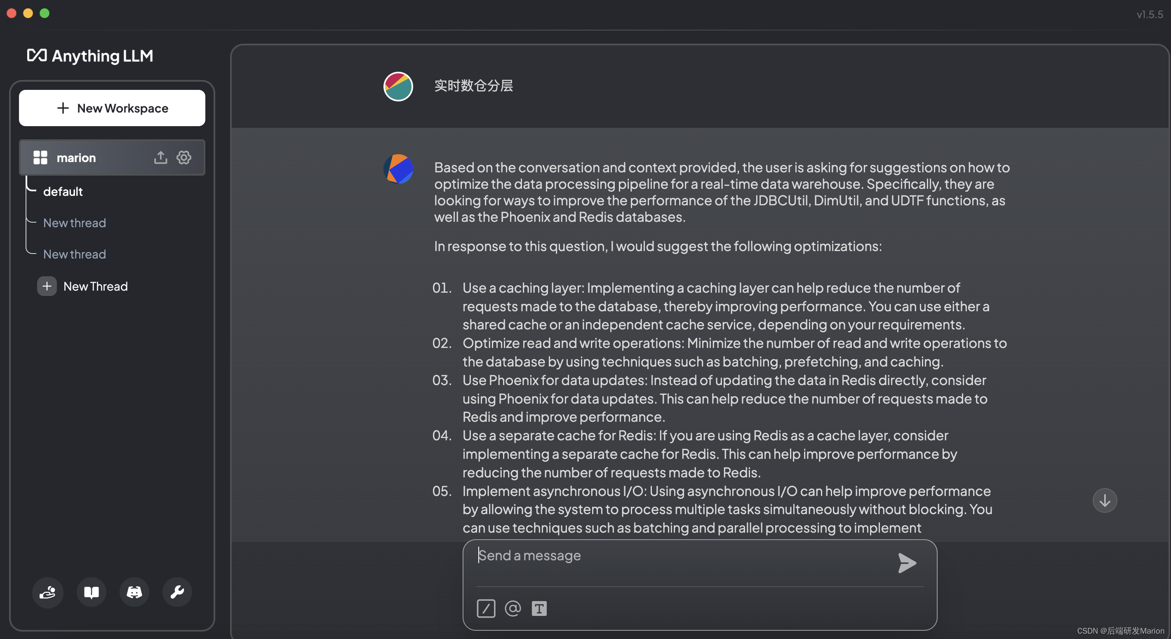Open marion workspace settings gear
1171x639 pixels.
183,158
